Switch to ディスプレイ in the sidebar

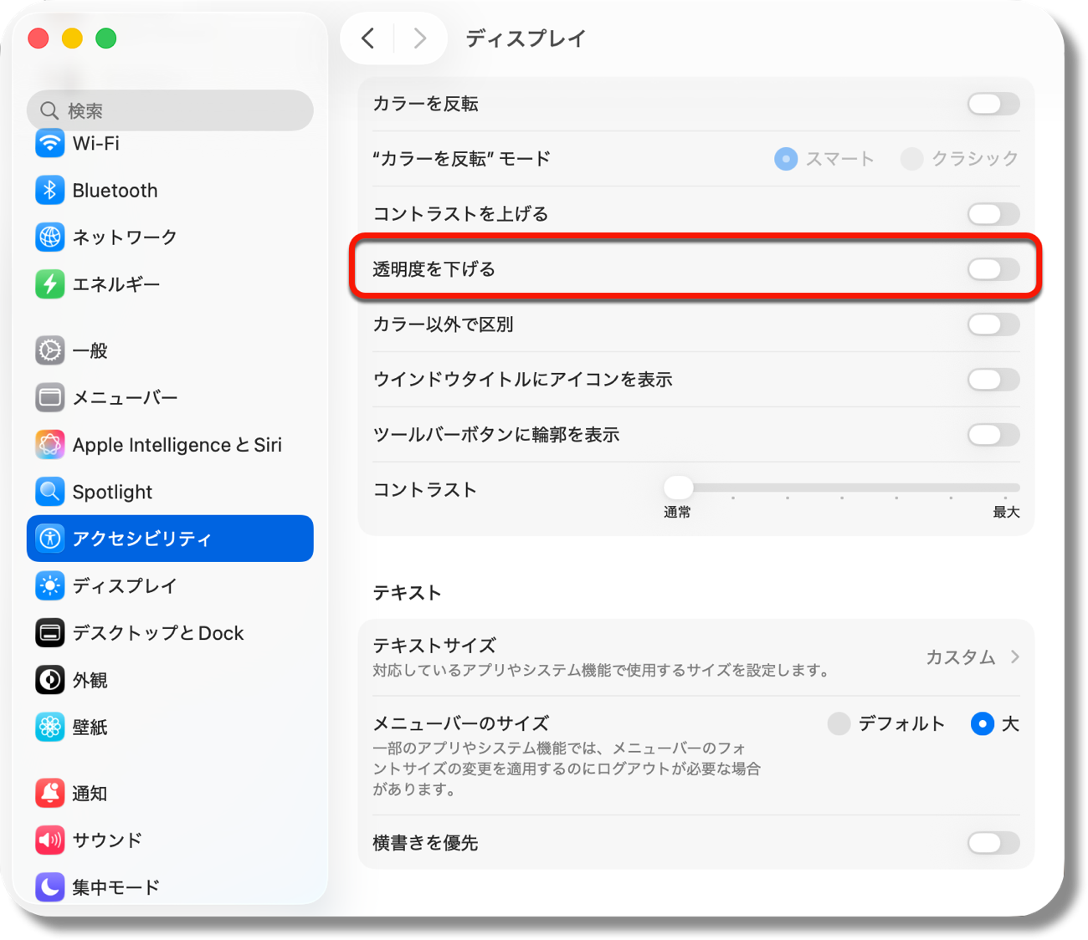click(x=50, y=585)
